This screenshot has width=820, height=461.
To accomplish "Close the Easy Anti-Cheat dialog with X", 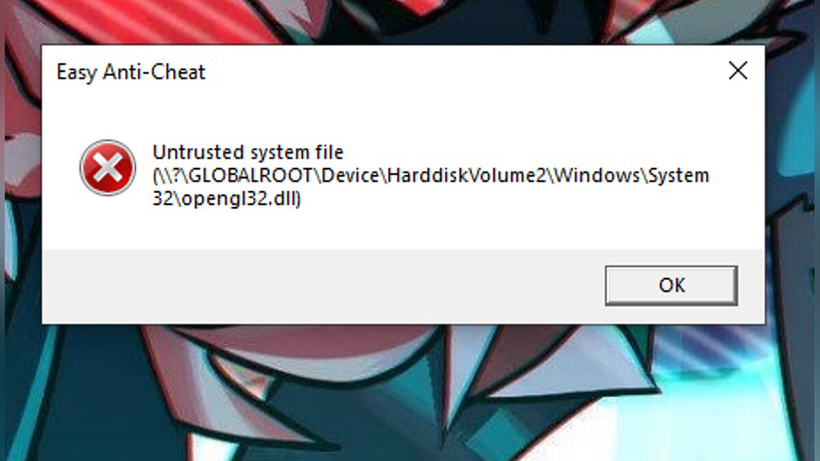I will [738, 70].
